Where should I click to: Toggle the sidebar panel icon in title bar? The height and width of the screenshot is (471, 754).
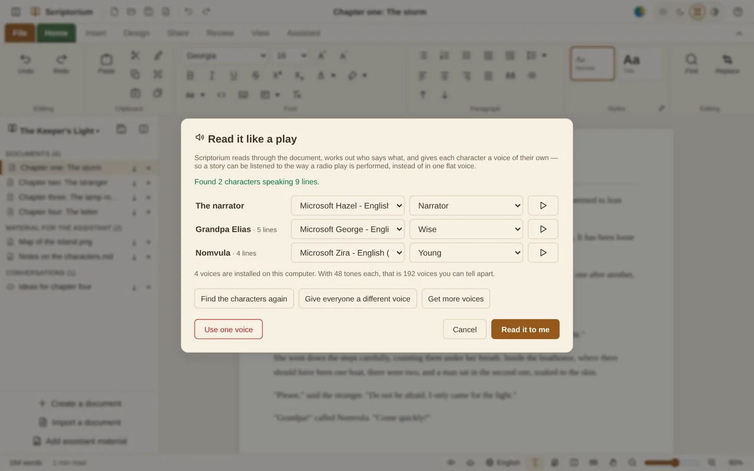[x=16, y=12]
